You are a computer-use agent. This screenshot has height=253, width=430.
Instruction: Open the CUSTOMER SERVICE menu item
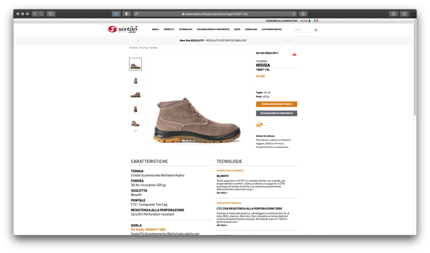[x=272, y=29]
